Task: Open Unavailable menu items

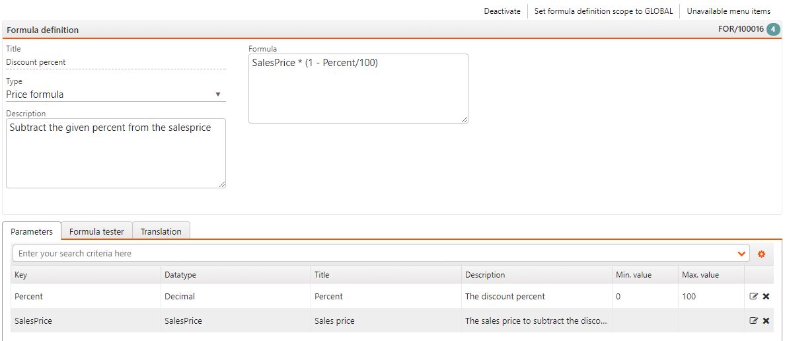Action: click(x=728, y=11)
